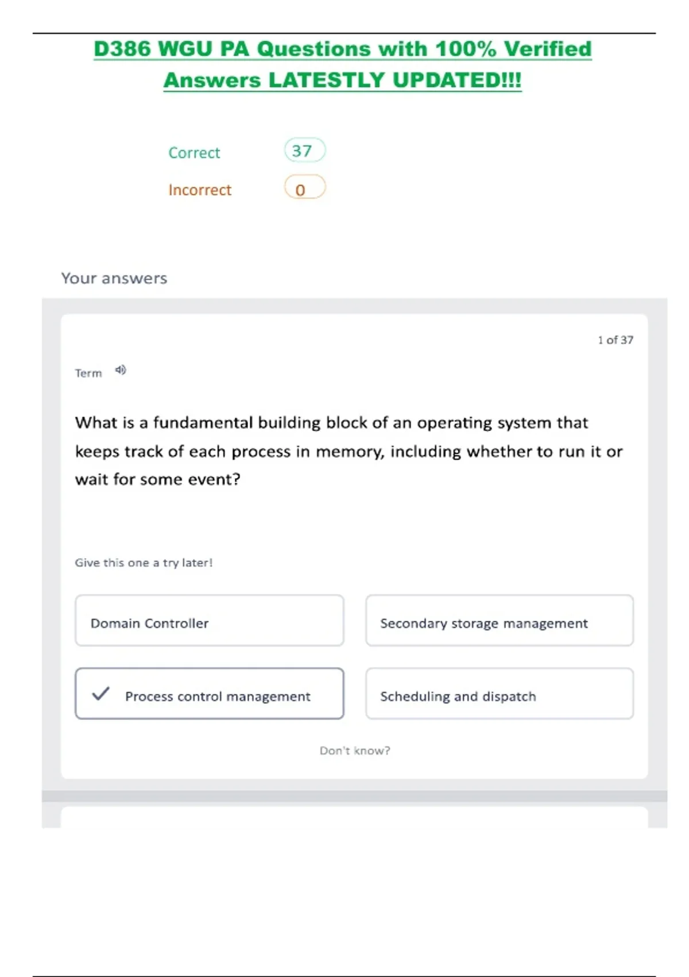The image size is (689, 977).
Task: Click the operating system question text
Action: [349, 451]
